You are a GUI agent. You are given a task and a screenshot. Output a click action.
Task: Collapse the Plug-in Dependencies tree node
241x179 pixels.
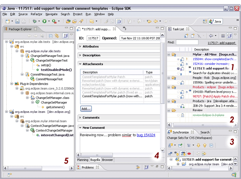point(12,84)
